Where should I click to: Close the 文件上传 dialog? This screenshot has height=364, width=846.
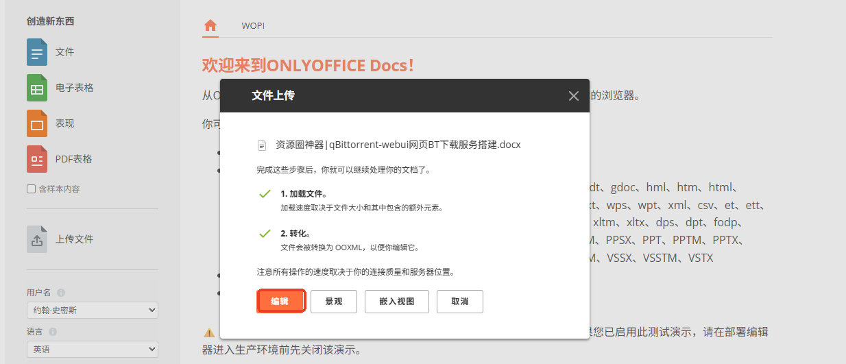click(574, 96)
